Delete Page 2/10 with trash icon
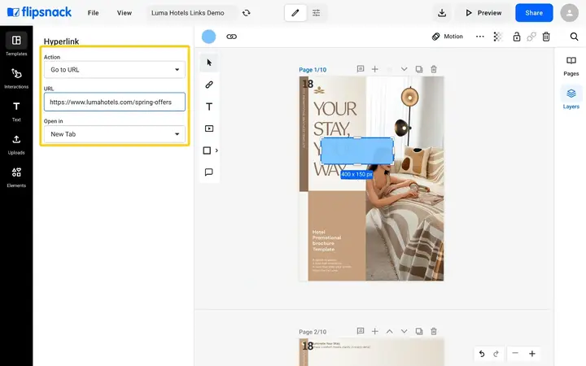This screenshot has width=586, height=366. point(434,331)
